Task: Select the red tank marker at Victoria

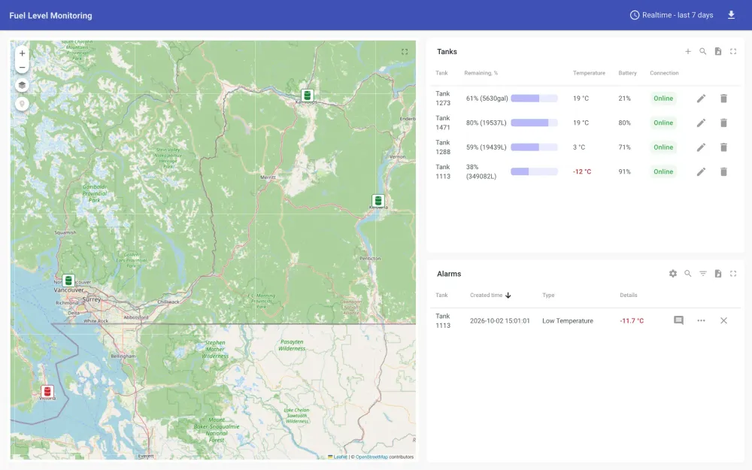Action: (47, 391)
